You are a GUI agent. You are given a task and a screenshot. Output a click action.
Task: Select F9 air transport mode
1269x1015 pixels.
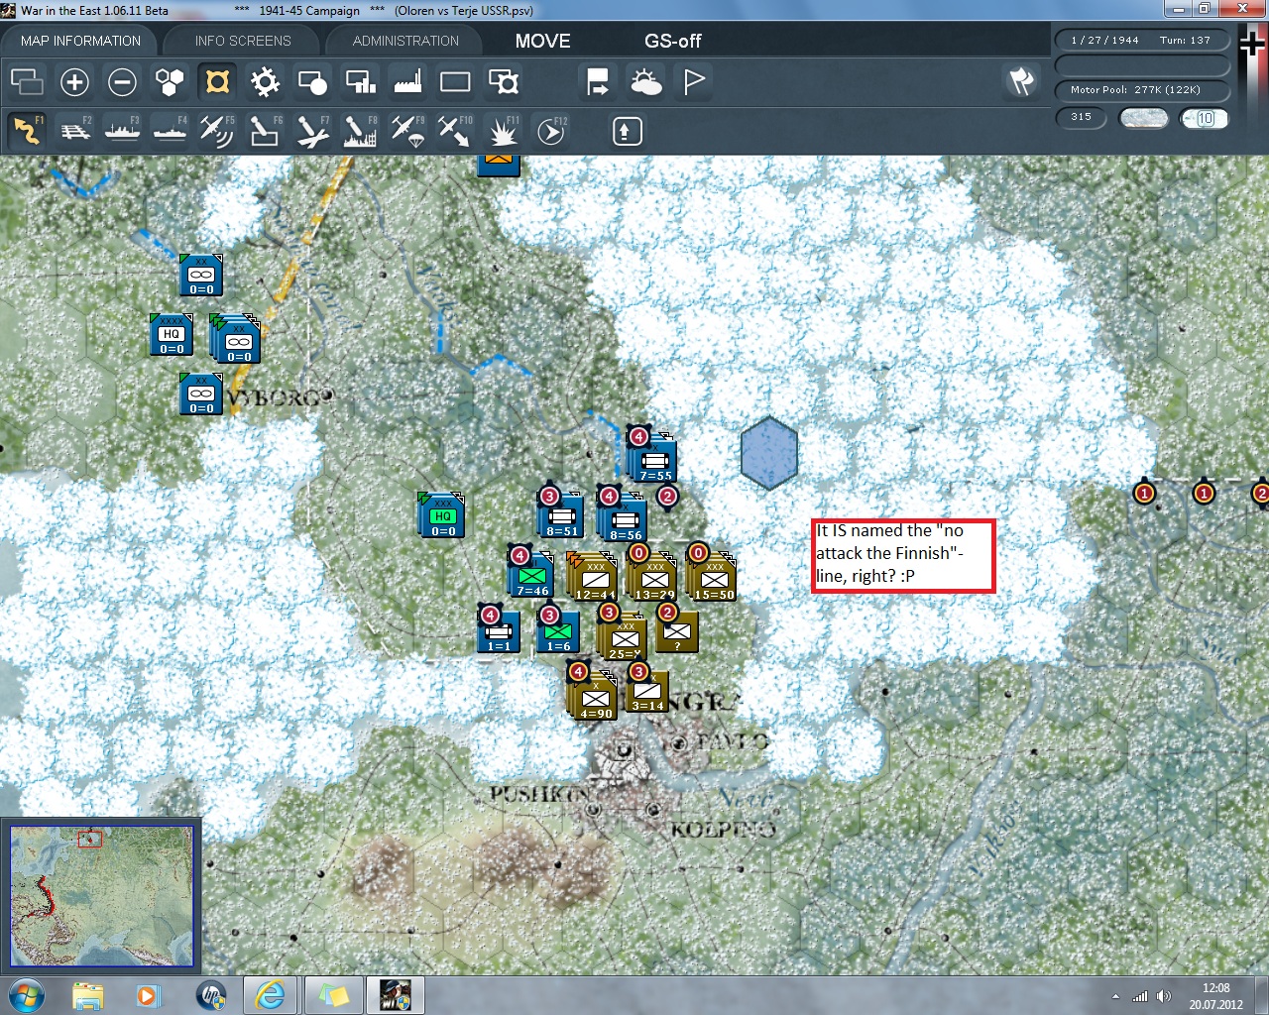(x=407, y=131)
